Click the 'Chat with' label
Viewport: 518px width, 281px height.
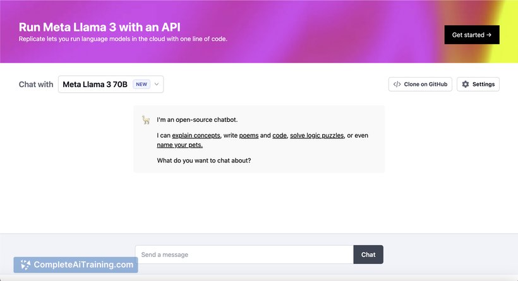pyautogui.click(x=36, y=84)
